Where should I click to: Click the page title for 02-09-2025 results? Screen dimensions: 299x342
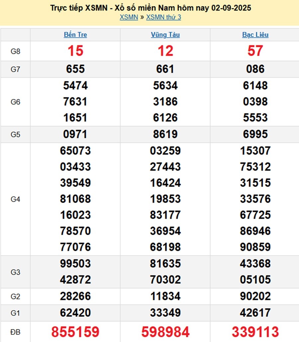pyautogui.click(x=150, y=8)
